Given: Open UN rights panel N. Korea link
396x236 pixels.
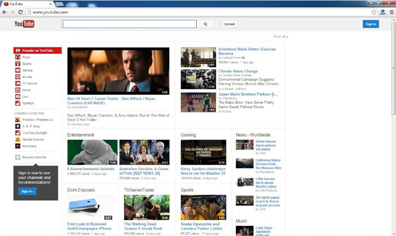Looking at the screenshot, I should 268,201.
